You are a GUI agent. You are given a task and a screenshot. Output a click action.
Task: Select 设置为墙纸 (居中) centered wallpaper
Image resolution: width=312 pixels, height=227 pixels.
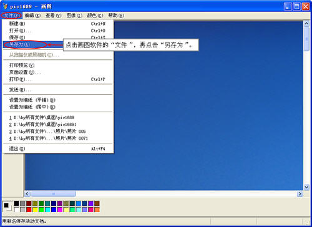tap(58, 107)
